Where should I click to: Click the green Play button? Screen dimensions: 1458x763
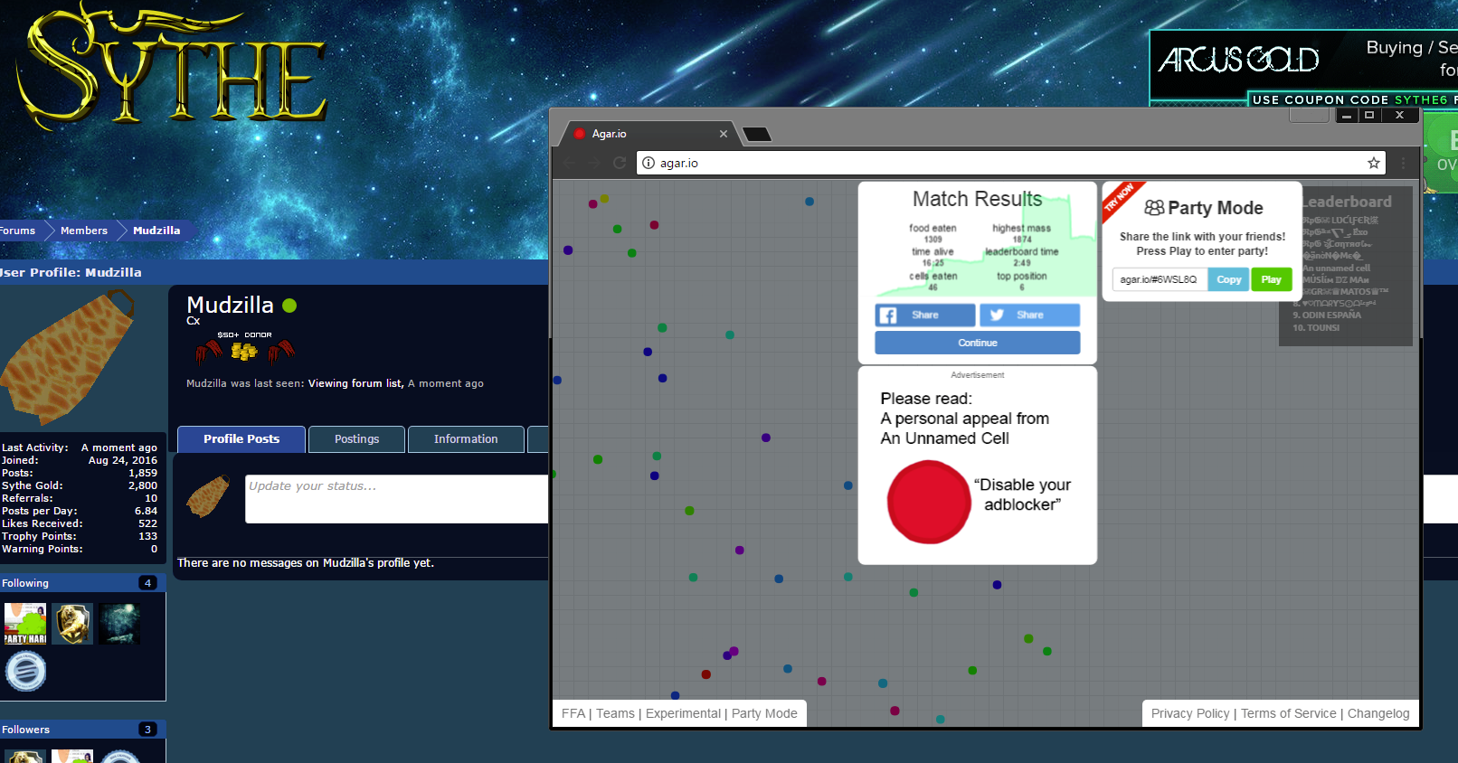[x=1271, y=279]
